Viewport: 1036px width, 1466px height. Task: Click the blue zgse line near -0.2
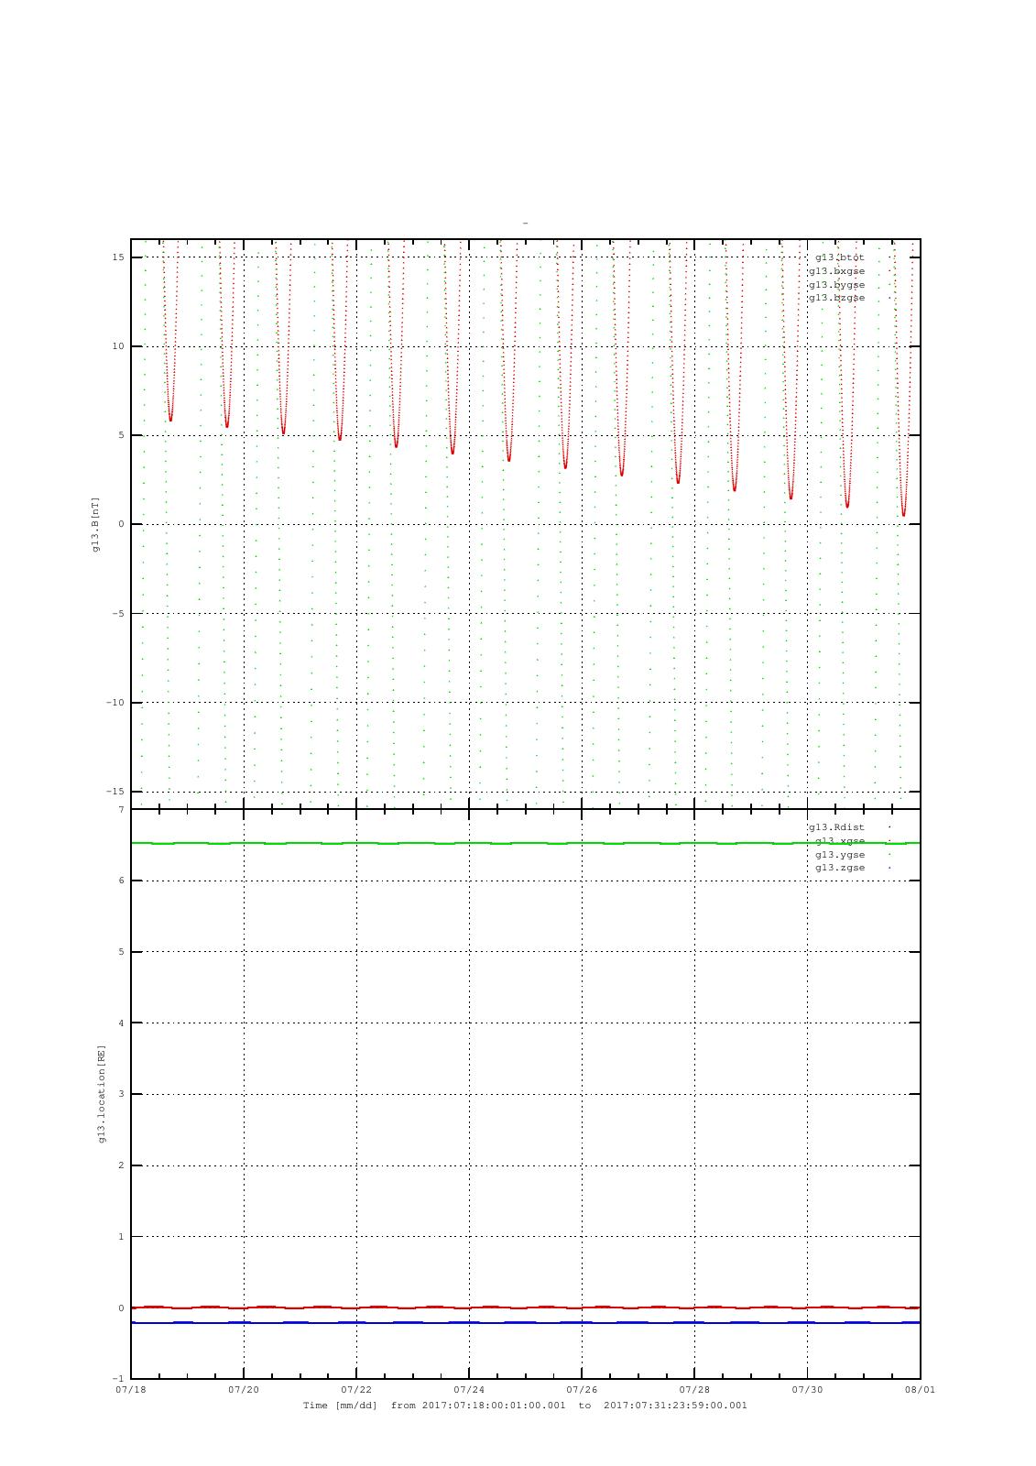525,1323
